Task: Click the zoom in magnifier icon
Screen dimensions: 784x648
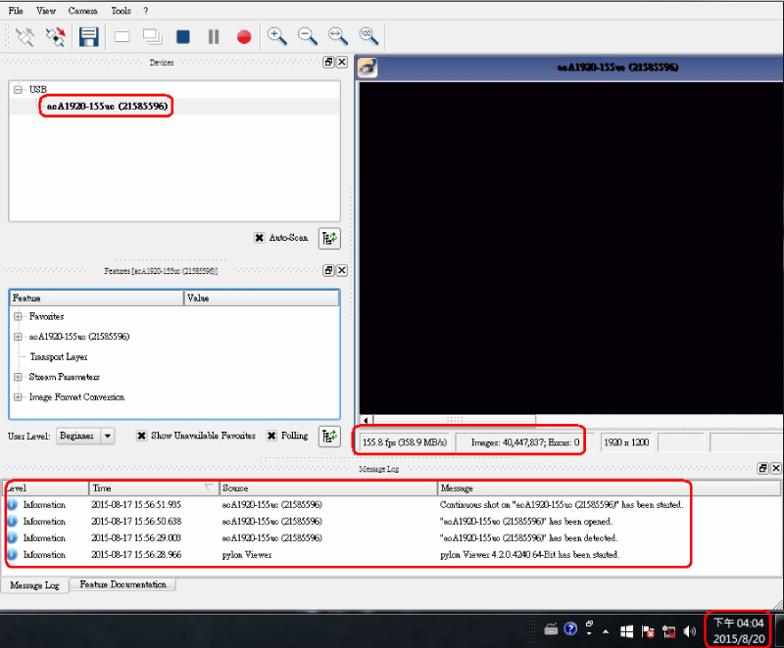Action: click(x=277, y=36)
